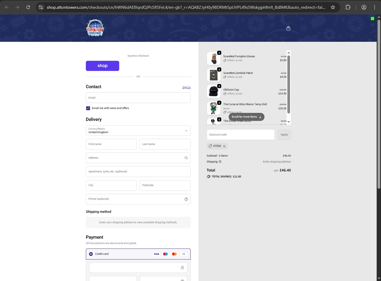Click the order list scroll up arrow

[289, 53]
